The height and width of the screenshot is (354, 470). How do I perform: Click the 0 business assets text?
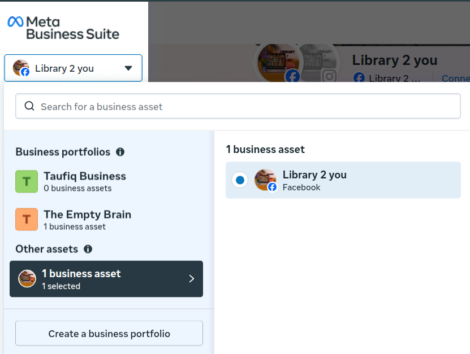[x=77, y=188]
